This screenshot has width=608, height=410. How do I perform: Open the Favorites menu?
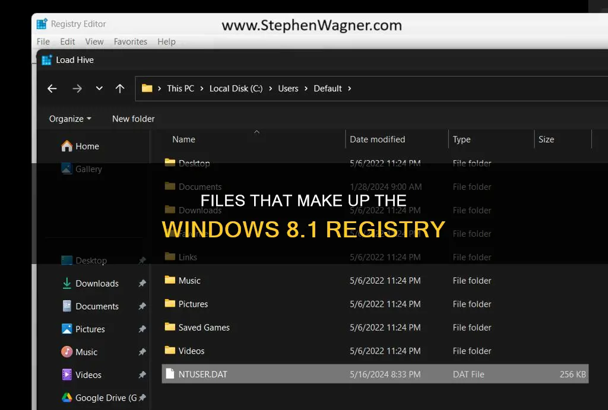coord(130,42)
